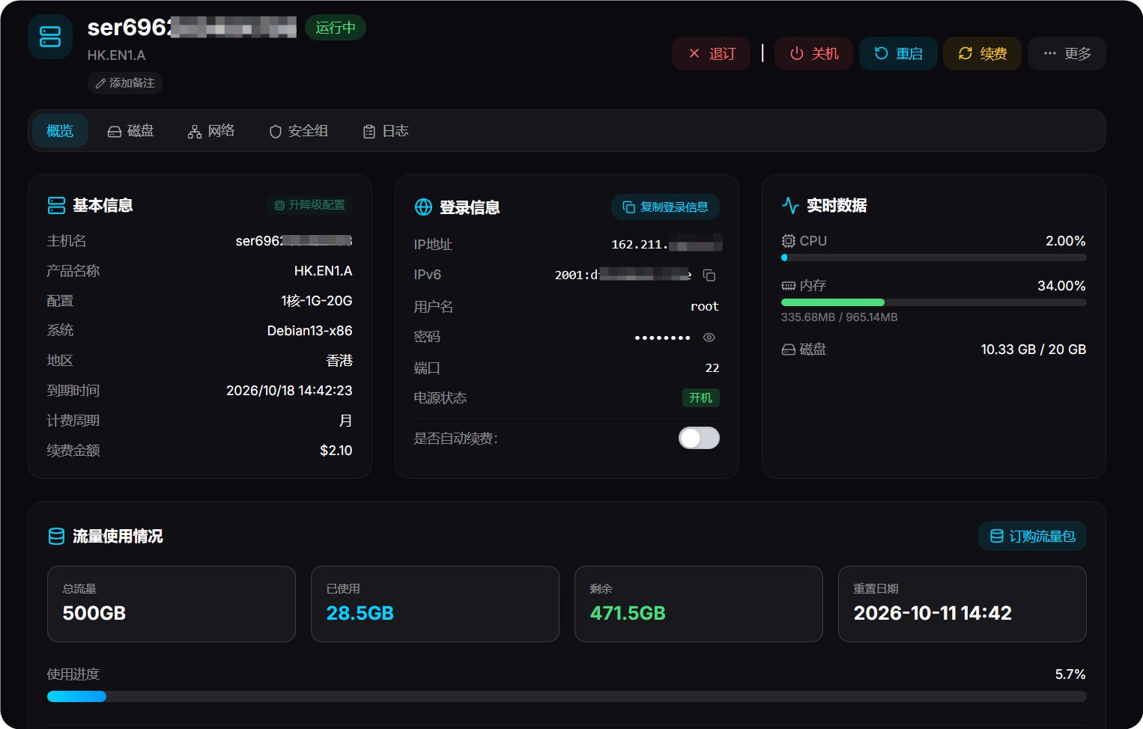Open the 日志 logs tab
Screen dimensions: 1143x729
tap(386, 131)
